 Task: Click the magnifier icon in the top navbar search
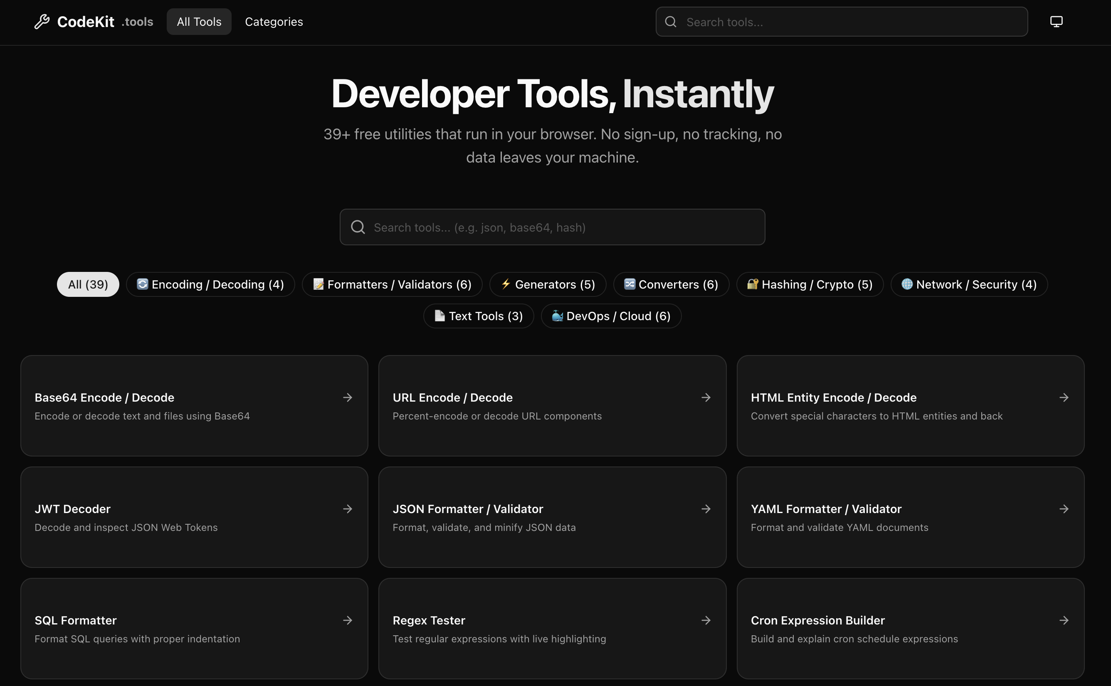[671, 21]
